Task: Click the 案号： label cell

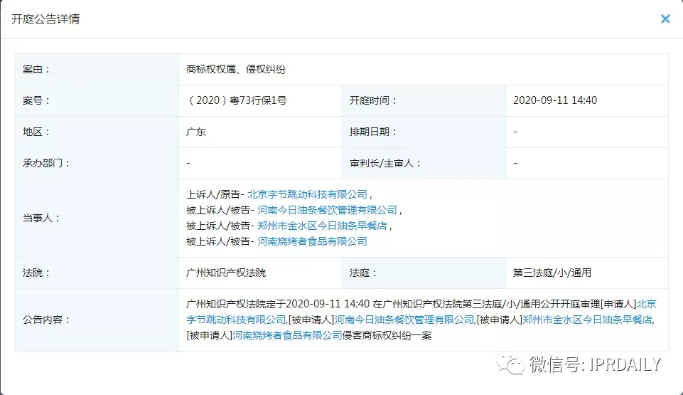Action: click(x=97, y=100)
